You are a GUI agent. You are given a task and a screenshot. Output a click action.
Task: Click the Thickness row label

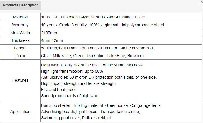pos(20,40)
